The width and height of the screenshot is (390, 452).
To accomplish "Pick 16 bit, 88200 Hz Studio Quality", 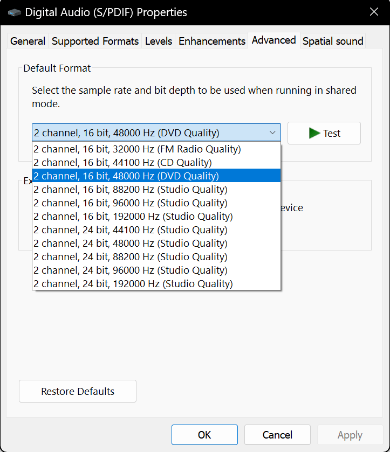I will 156,190.
